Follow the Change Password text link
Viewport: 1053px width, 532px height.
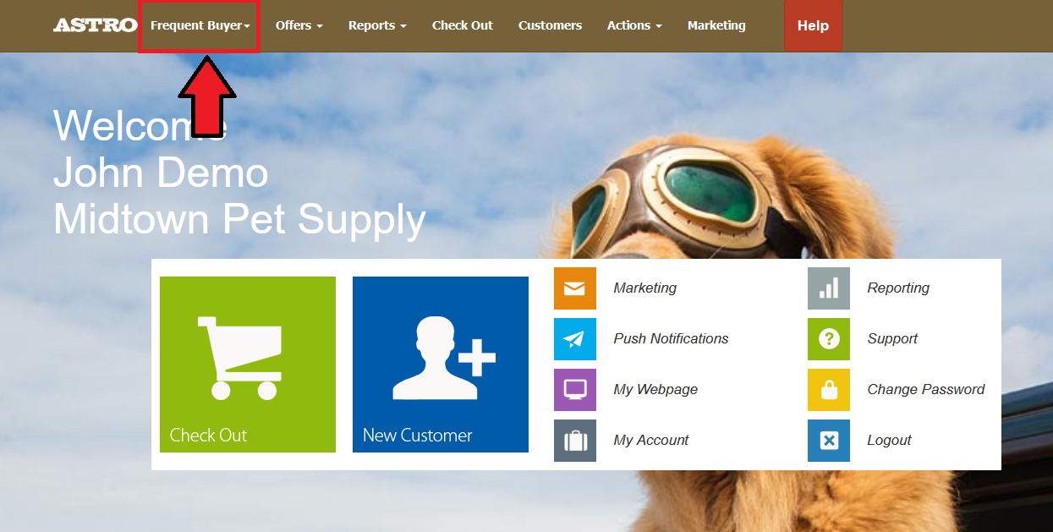(926, 390)
